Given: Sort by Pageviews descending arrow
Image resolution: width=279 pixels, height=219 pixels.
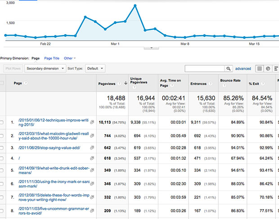Looking at the screenshot, I should tap(126, 83).
